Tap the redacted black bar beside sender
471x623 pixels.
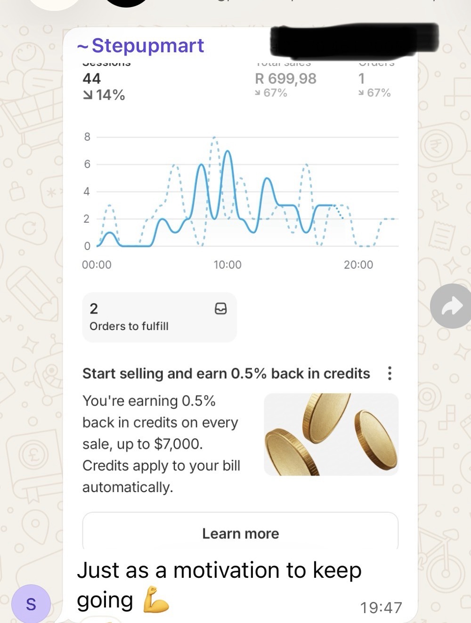tap(354, 39)
